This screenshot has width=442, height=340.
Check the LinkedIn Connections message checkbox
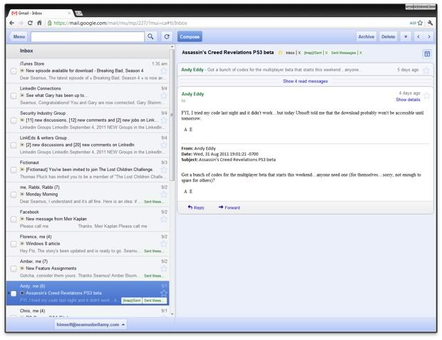point(14,96)
